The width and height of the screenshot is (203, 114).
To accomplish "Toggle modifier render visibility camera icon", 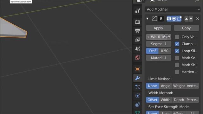I will 169,19.
